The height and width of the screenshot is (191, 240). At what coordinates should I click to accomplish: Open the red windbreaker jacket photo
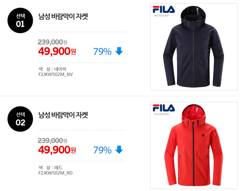click(x=194, y=145)
